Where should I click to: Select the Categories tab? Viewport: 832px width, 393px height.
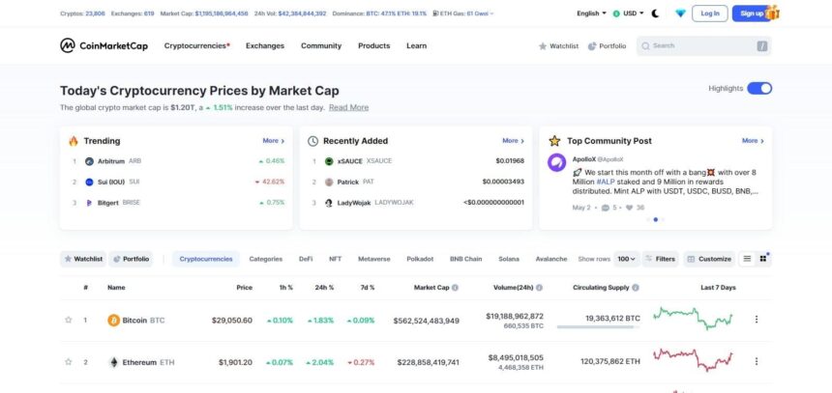click(x=266, y=259)
